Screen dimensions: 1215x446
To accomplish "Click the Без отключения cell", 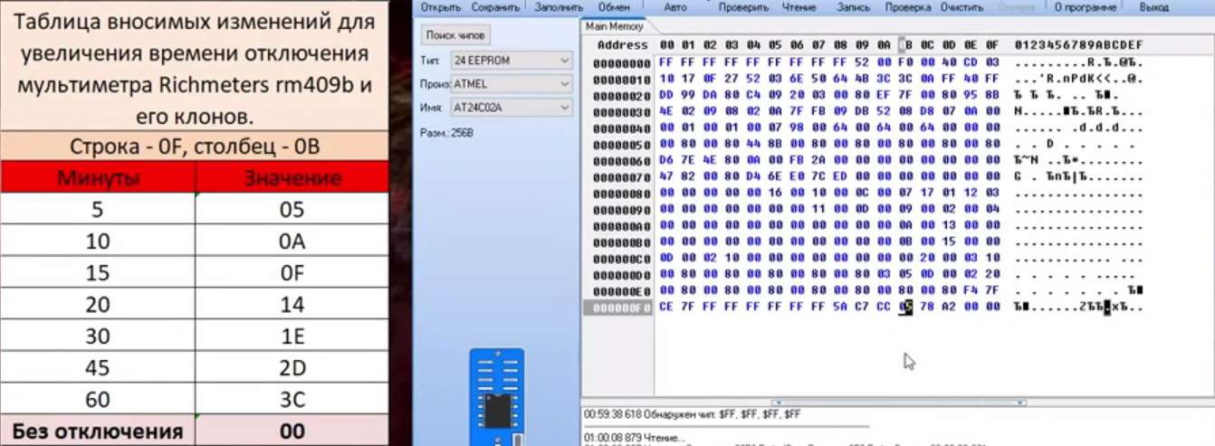I will 98,432.
